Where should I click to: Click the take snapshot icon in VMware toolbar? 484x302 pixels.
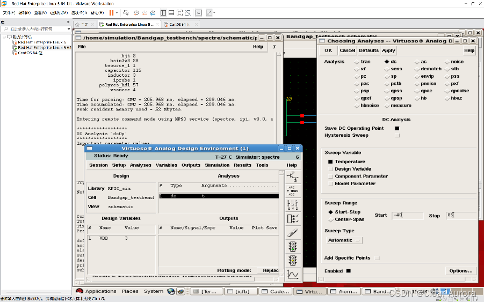pos(136,13)
